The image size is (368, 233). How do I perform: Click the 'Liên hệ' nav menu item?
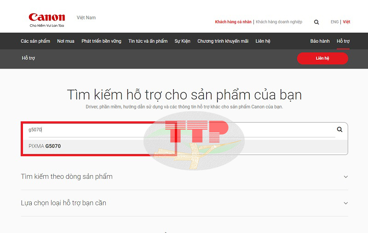(263, 41)
